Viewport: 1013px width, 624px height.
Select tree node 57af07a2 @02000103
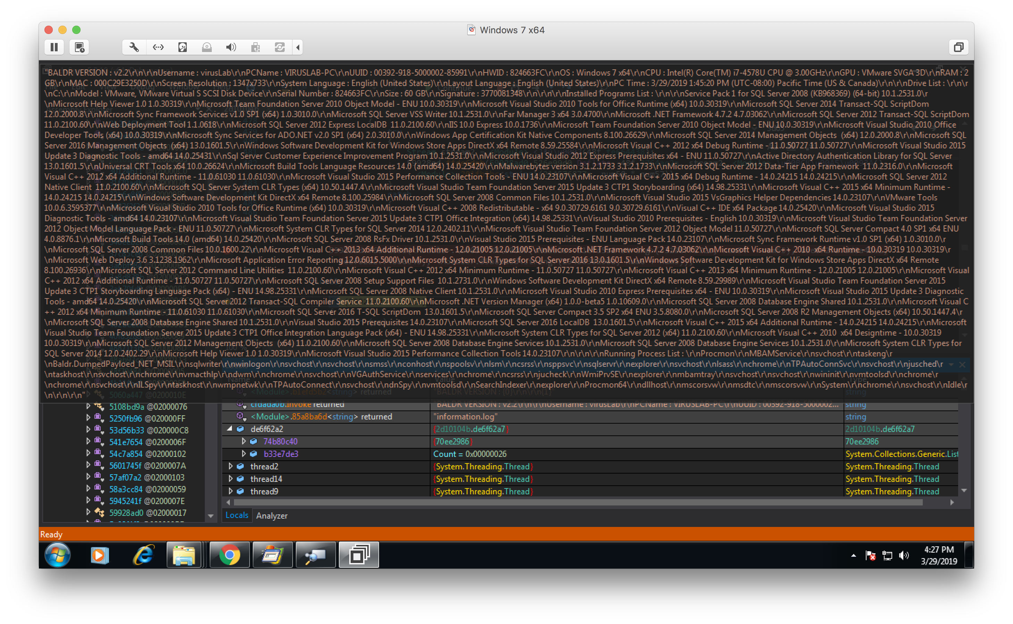148,477
